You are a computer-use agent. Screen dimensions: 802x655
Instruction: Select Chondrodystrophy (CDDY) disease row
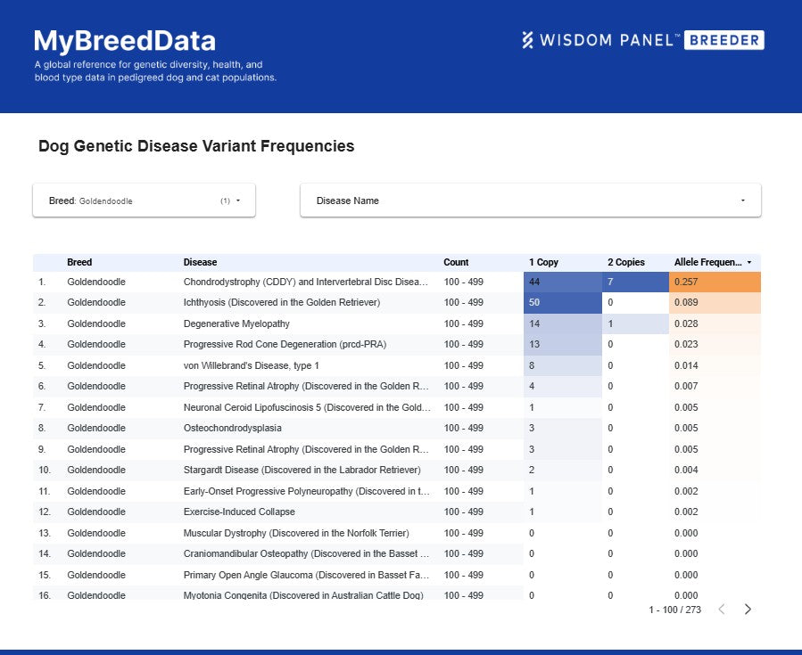[x=397, y=282]
